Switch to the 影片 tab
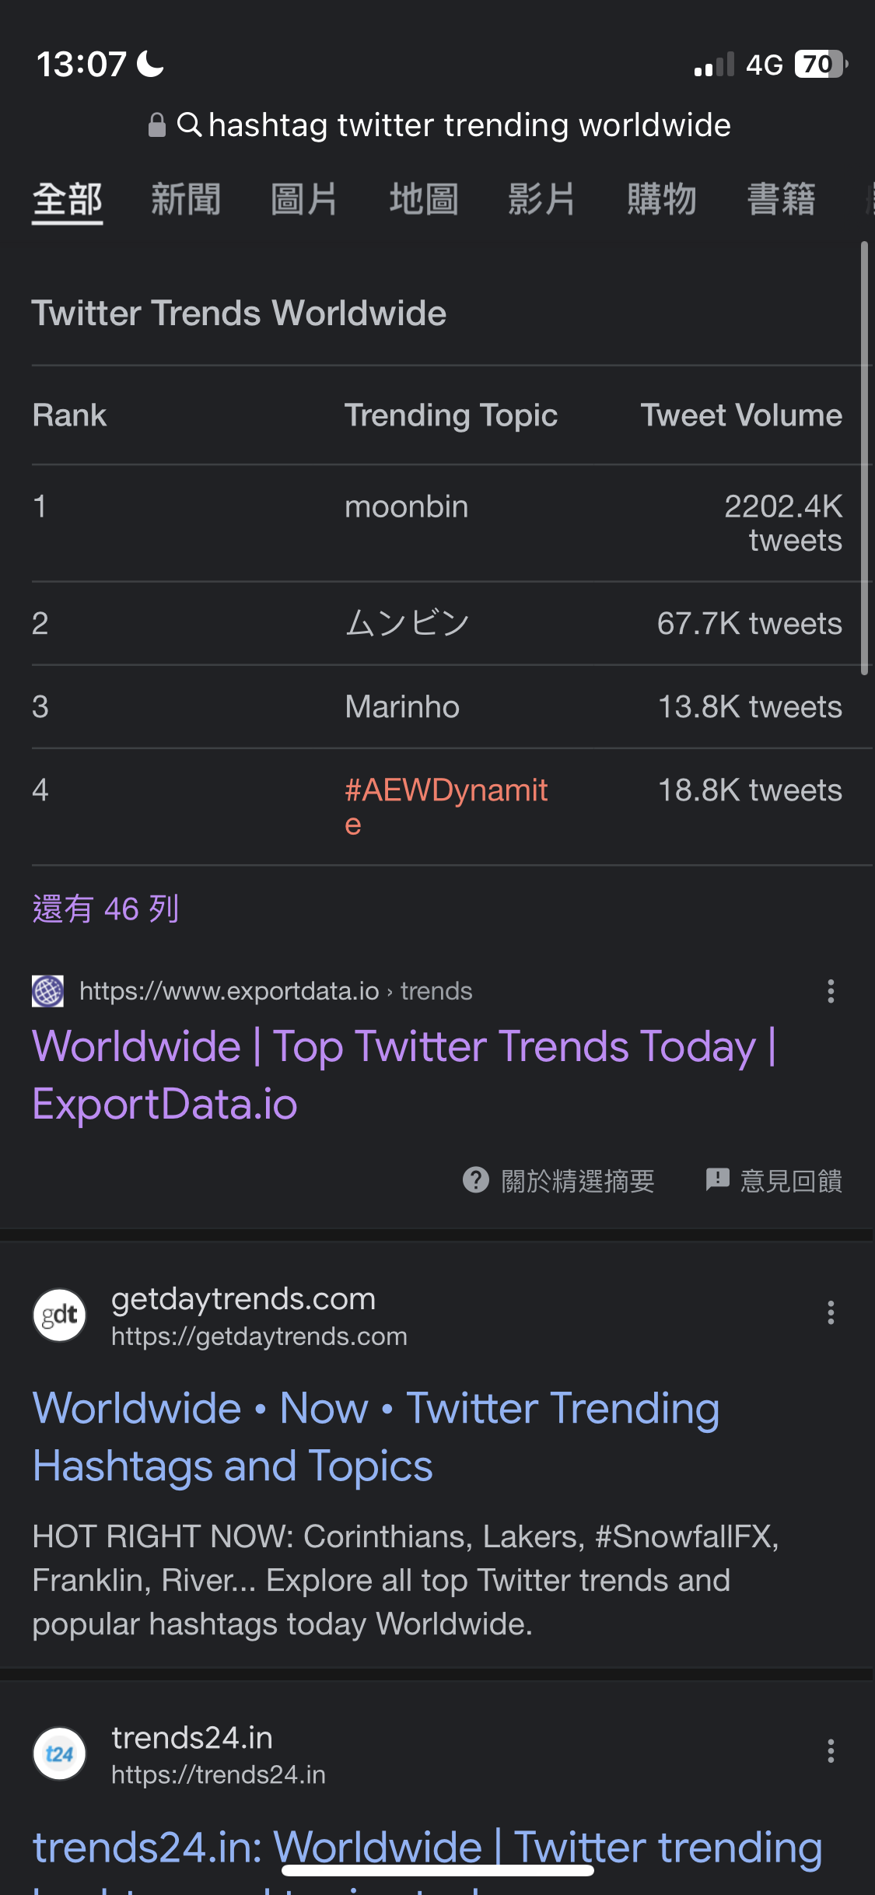Viewport: 875px width, 1895px height. click(542, 199)
